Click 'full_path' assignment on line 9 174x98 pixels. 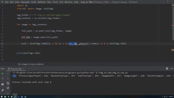[27, 31]
